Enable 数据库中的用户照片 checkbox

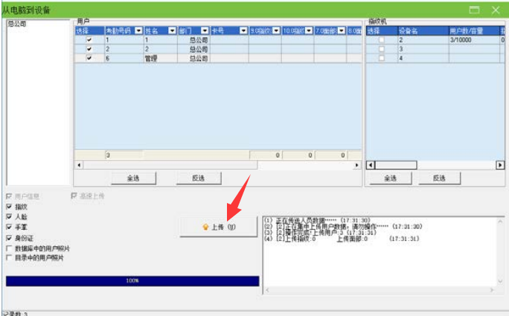[9, 248]
